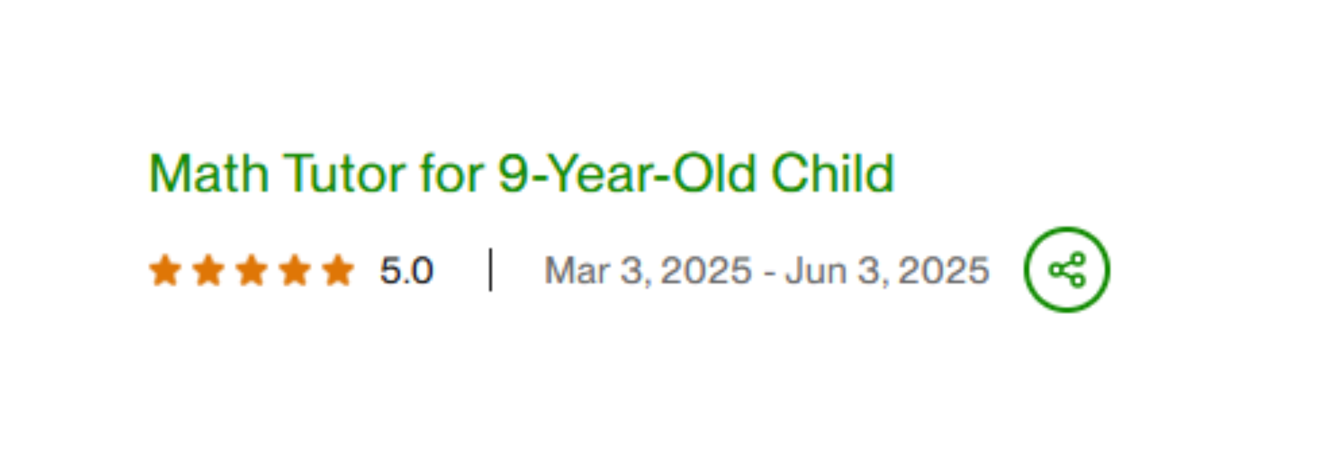Open the Math Tutor for 9-Year-Old Child link
1330x467 pixels.
pyautogui.click(x=521, y=173)
